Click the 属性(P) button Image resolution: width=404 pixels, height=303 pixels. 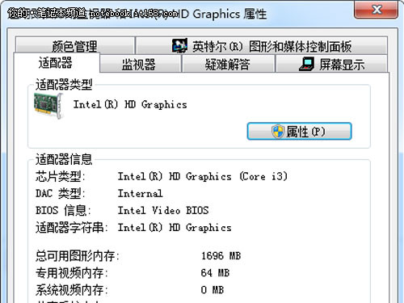tap(299, 132)
